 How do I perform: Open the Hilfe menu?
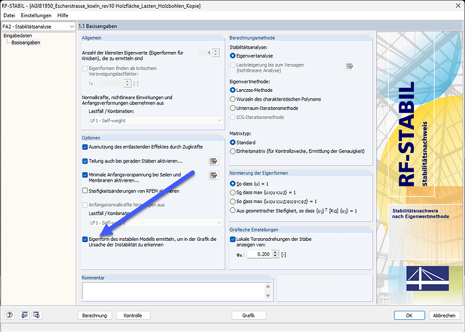click(63, 15)
